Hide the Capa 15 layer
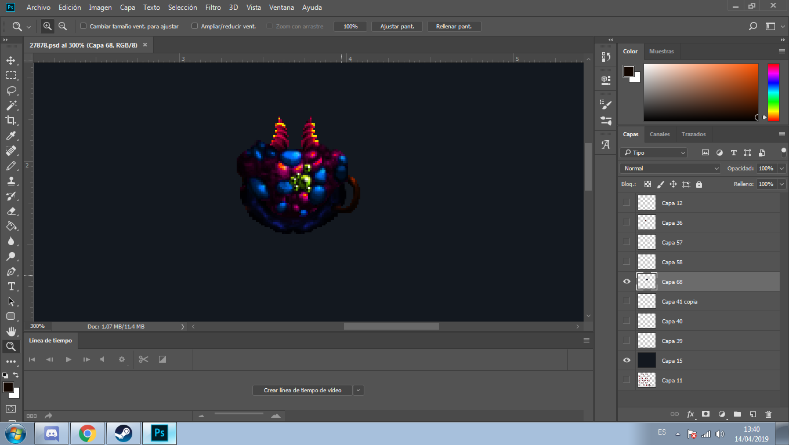Screen dimensions: 789x445 (627, 360)
